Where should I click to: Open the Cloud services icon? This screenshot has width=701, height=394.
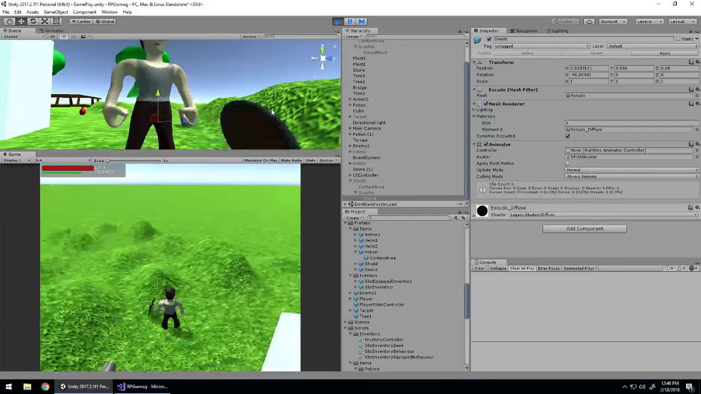click(x=589, y=21)
